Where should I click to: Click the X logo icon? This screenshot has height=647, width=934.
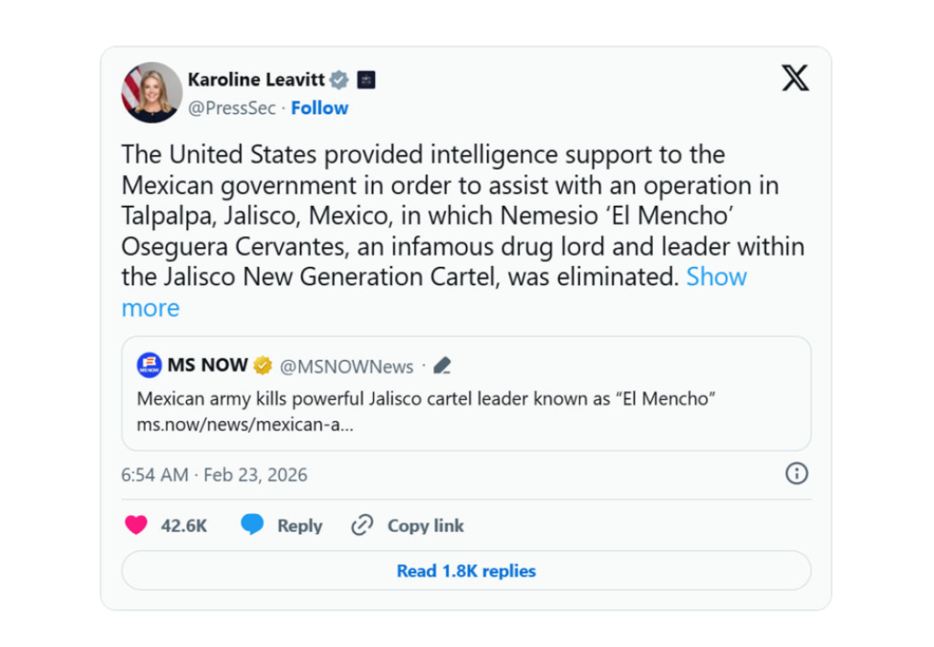point(794,79)
